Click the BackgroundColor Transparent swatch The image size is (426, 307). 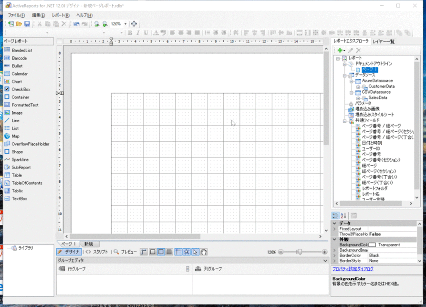(x=372, y=245)
